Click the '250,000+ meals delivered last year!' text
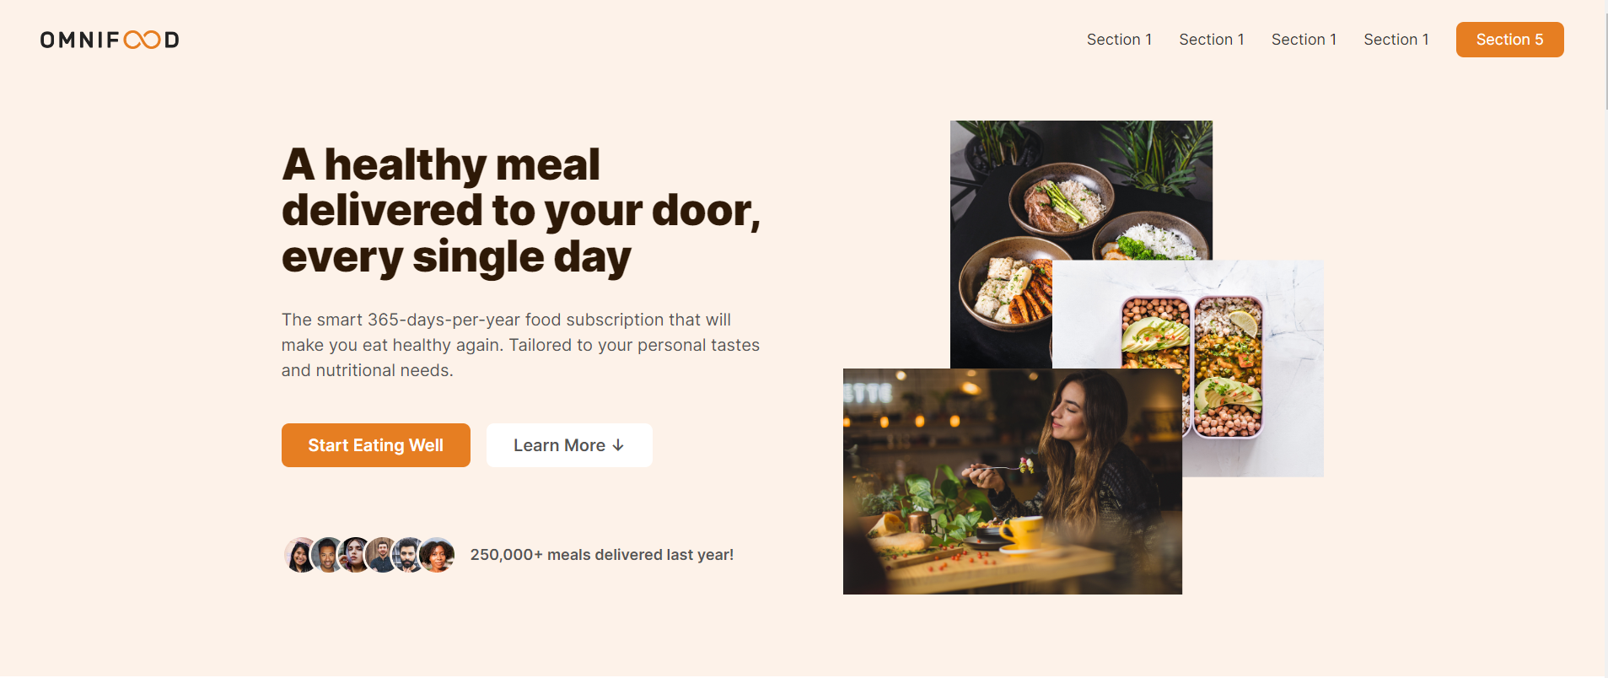1608x678 pixels. coord(602,555)
